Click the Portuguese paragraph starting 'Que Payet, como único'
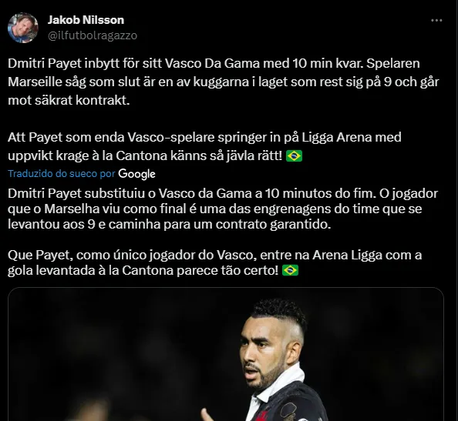 pyautogui.click(x=214, y=262)
